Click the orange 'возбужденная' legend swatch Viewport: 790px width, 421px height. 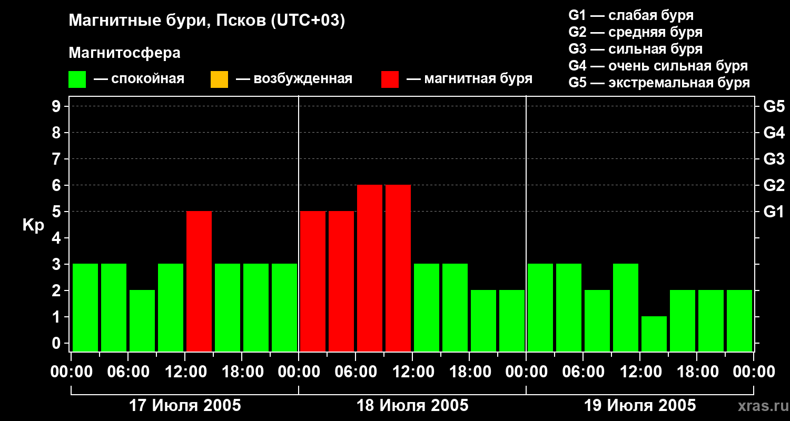pyautogui.click(x=220, y=79)
